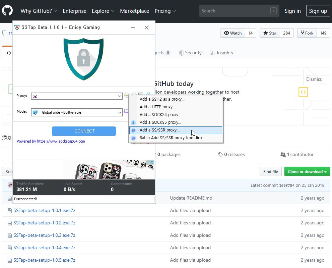Open SSTap-beta-setup-1.0.3.exe.7z file link
Screen dimensions: 332x268
45,235
